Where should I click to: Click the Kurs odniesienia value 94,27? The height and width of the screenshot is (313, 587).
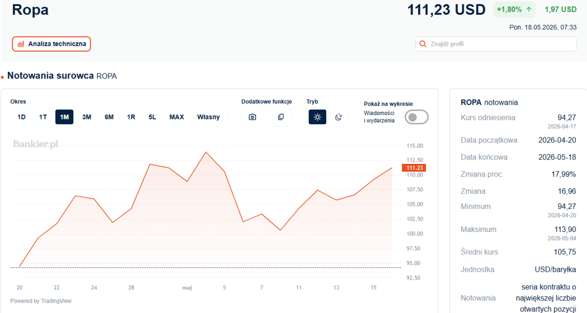pyautogui.click(x=567, y=118)
